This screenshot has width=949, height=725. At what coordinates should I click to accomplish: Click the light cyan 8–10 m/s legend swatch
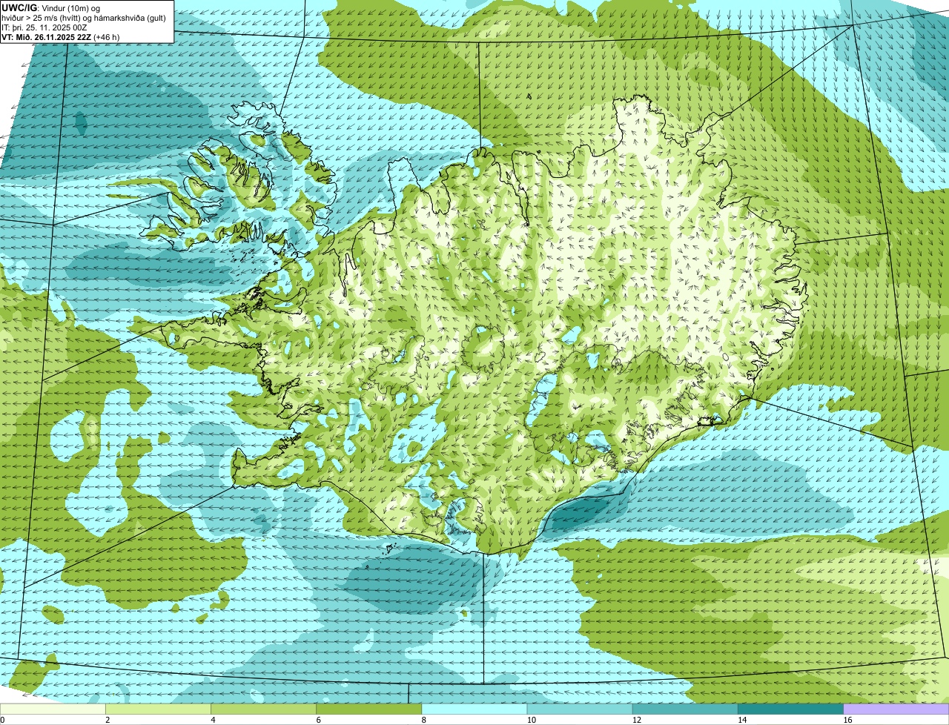point(474,709)
